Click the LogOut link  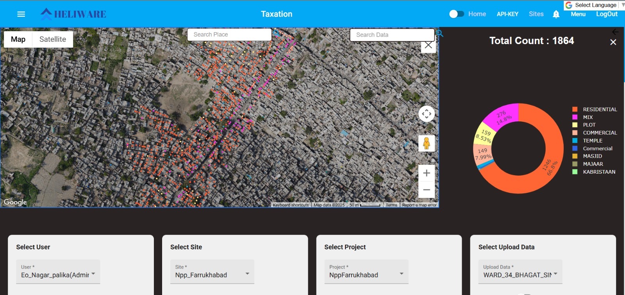[607, 14]
